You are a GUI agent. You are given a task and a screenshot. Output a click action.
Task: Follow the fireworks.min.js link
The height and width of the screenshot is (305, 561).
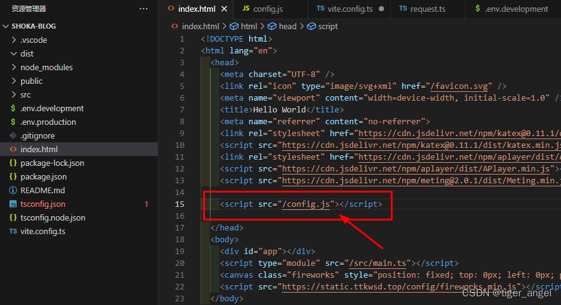[399, 287]
